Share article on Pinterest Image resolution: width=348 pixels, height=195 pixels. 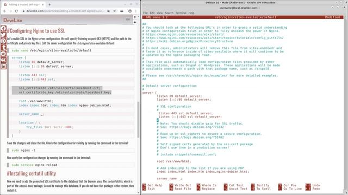tap(3, 41)
